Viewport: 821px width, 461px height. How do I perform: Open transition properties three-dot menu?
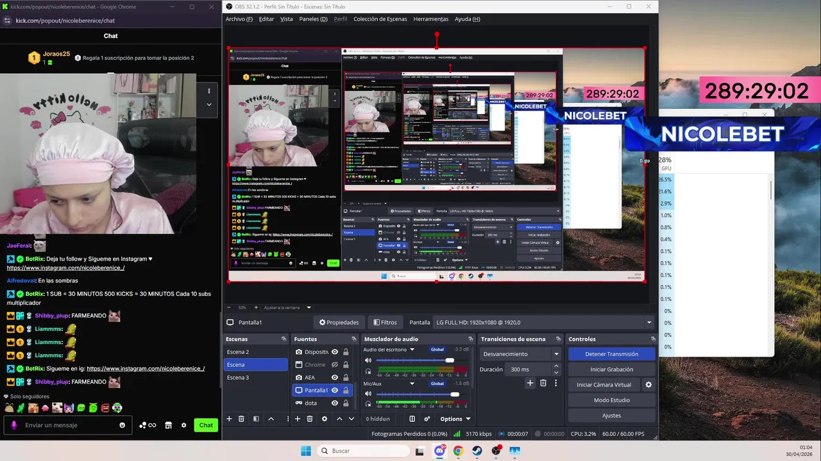[x=555, y=383]
